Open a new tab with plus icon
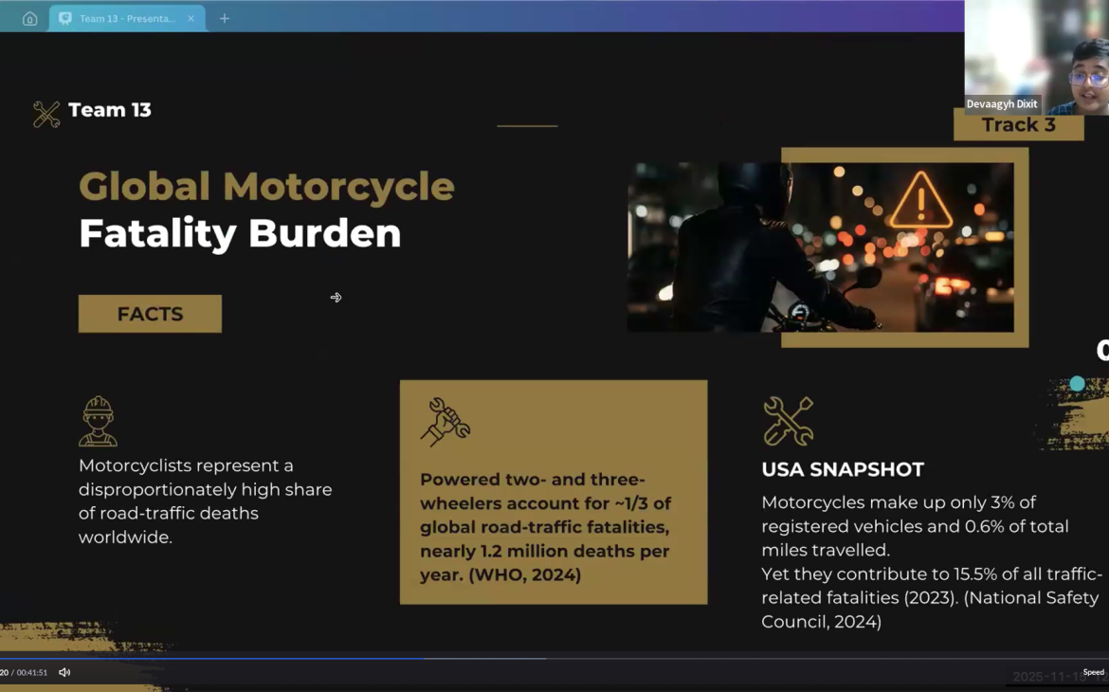Image resolution: width=1109 pixels, height=692 pixels. pyautogui.click(x=225, y=18)
